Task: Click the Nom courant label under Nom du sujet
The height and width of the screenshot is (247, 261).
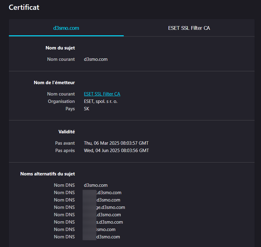Action: tap(61, 59)
